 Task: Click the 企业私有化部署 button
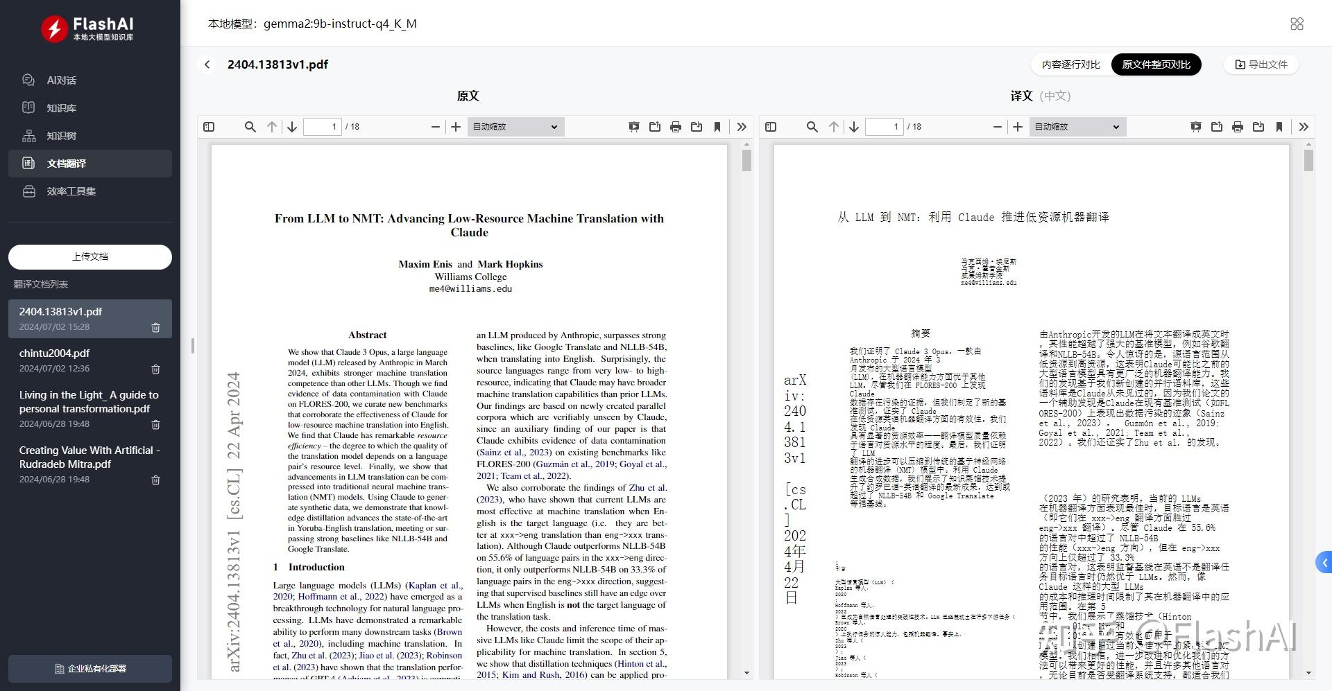point(90,669)
